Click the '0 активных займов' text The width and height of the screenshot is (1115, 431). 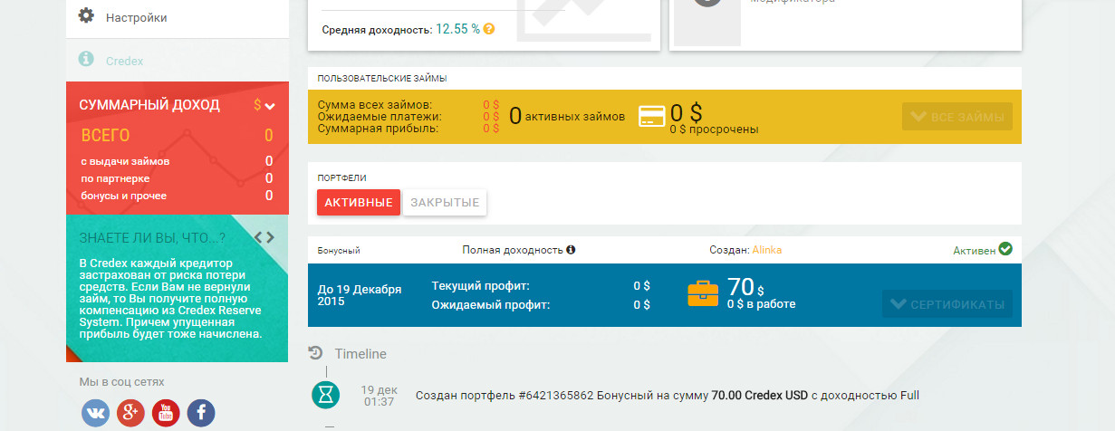click(567, 115)
